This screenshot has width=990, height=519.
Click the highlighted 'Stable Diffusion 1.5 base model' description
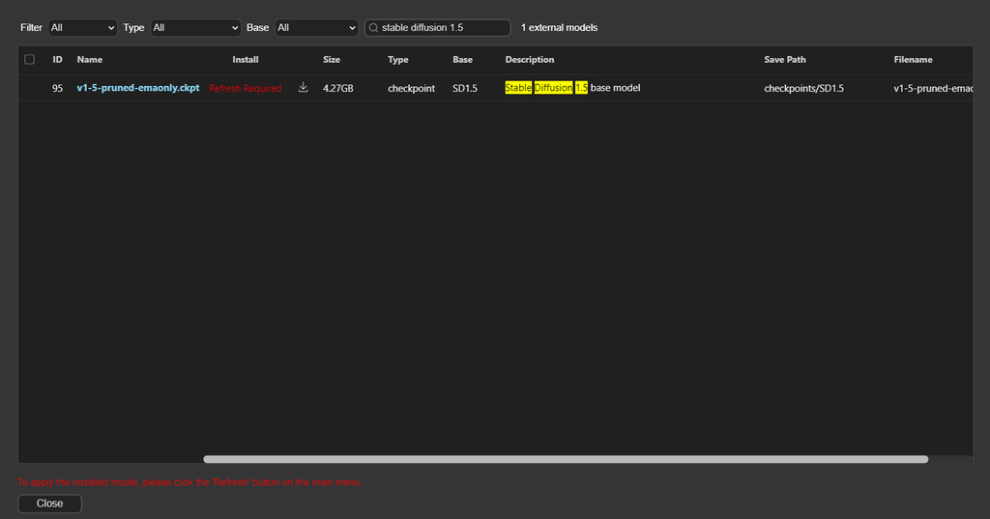point(572,88)
